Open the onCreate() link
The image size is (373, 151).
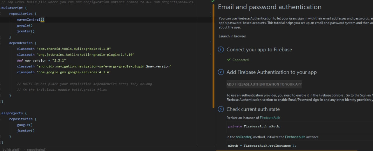(244, 137)
